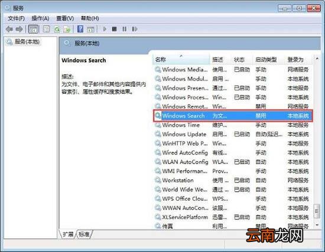This screenshot has height=252, width=325.
Task: Click the Start Service play button
Action: click(105, 29)
